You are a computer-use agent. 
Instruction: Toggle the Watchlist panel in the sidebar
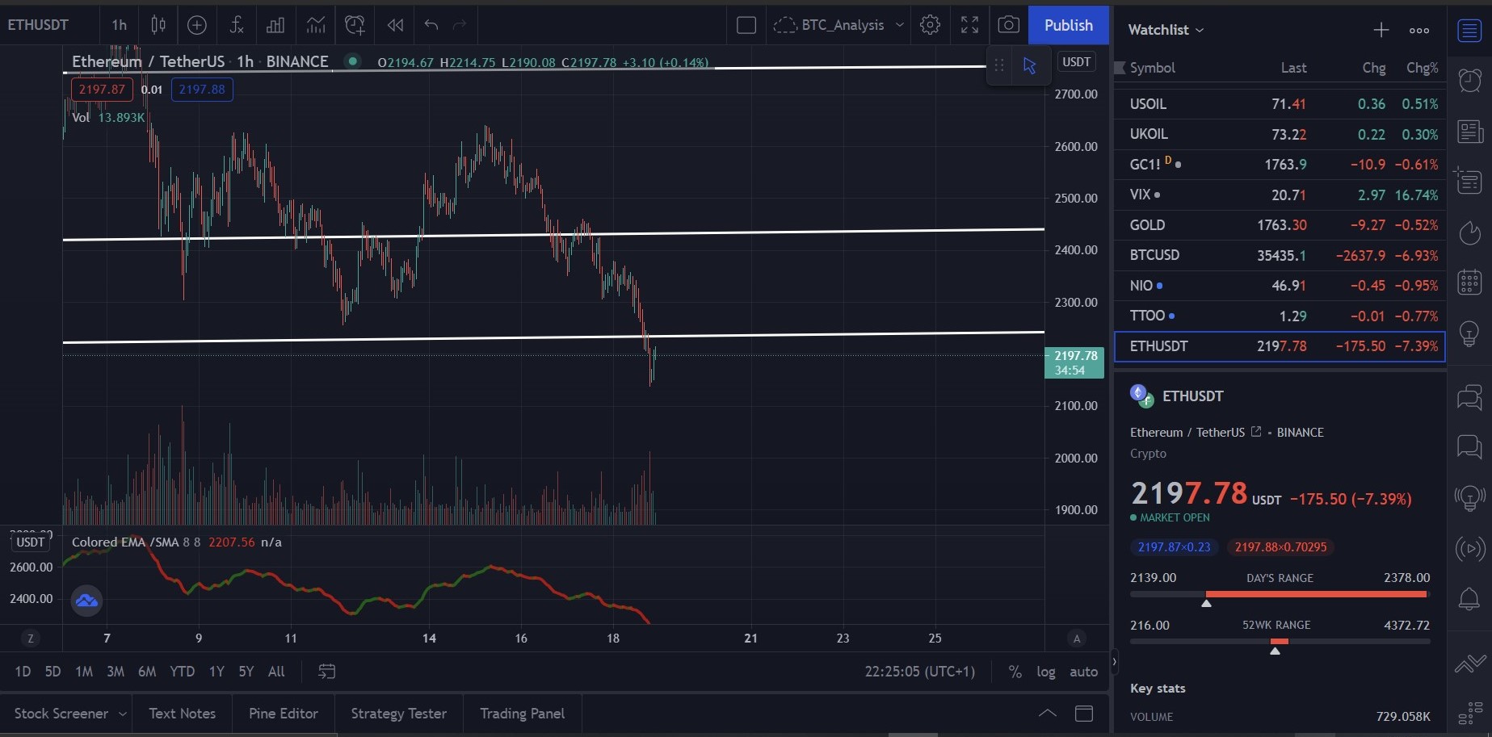pyautogui.click(x=1469, y=31)
